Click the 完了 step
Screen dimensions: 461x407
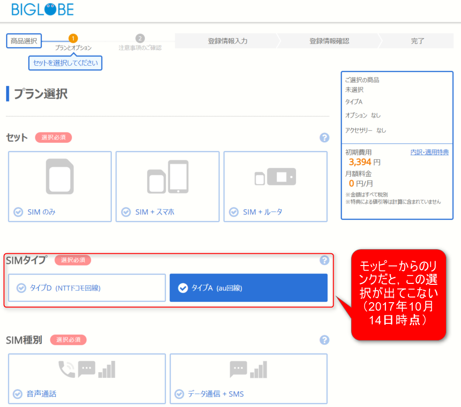[417, 41]
